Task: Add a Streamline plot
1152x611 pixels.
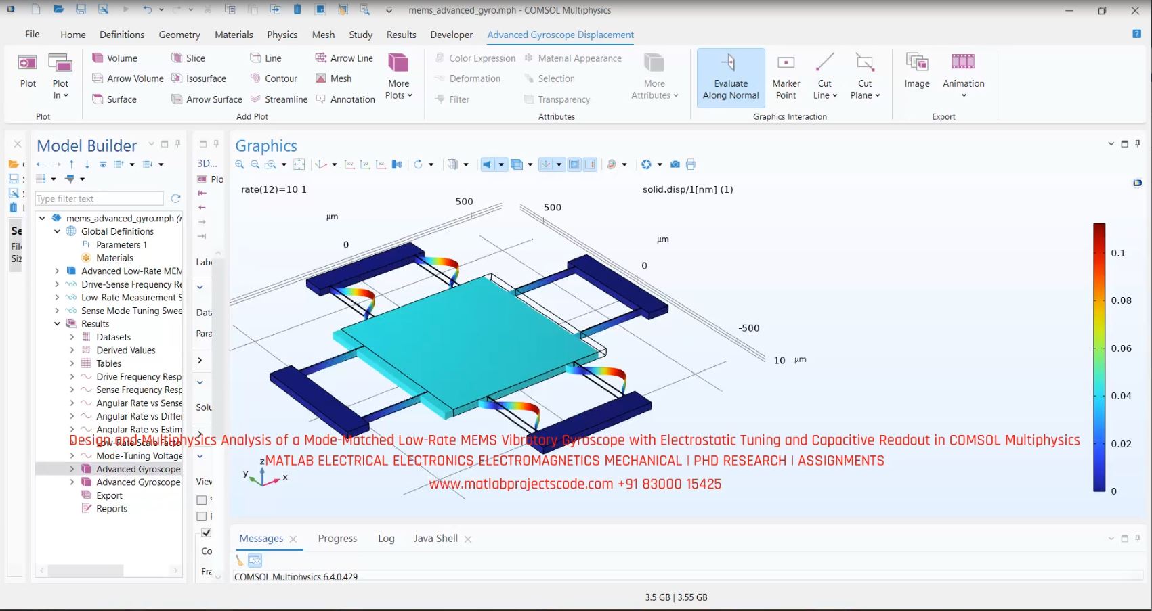Action: (x=279, y=99)
